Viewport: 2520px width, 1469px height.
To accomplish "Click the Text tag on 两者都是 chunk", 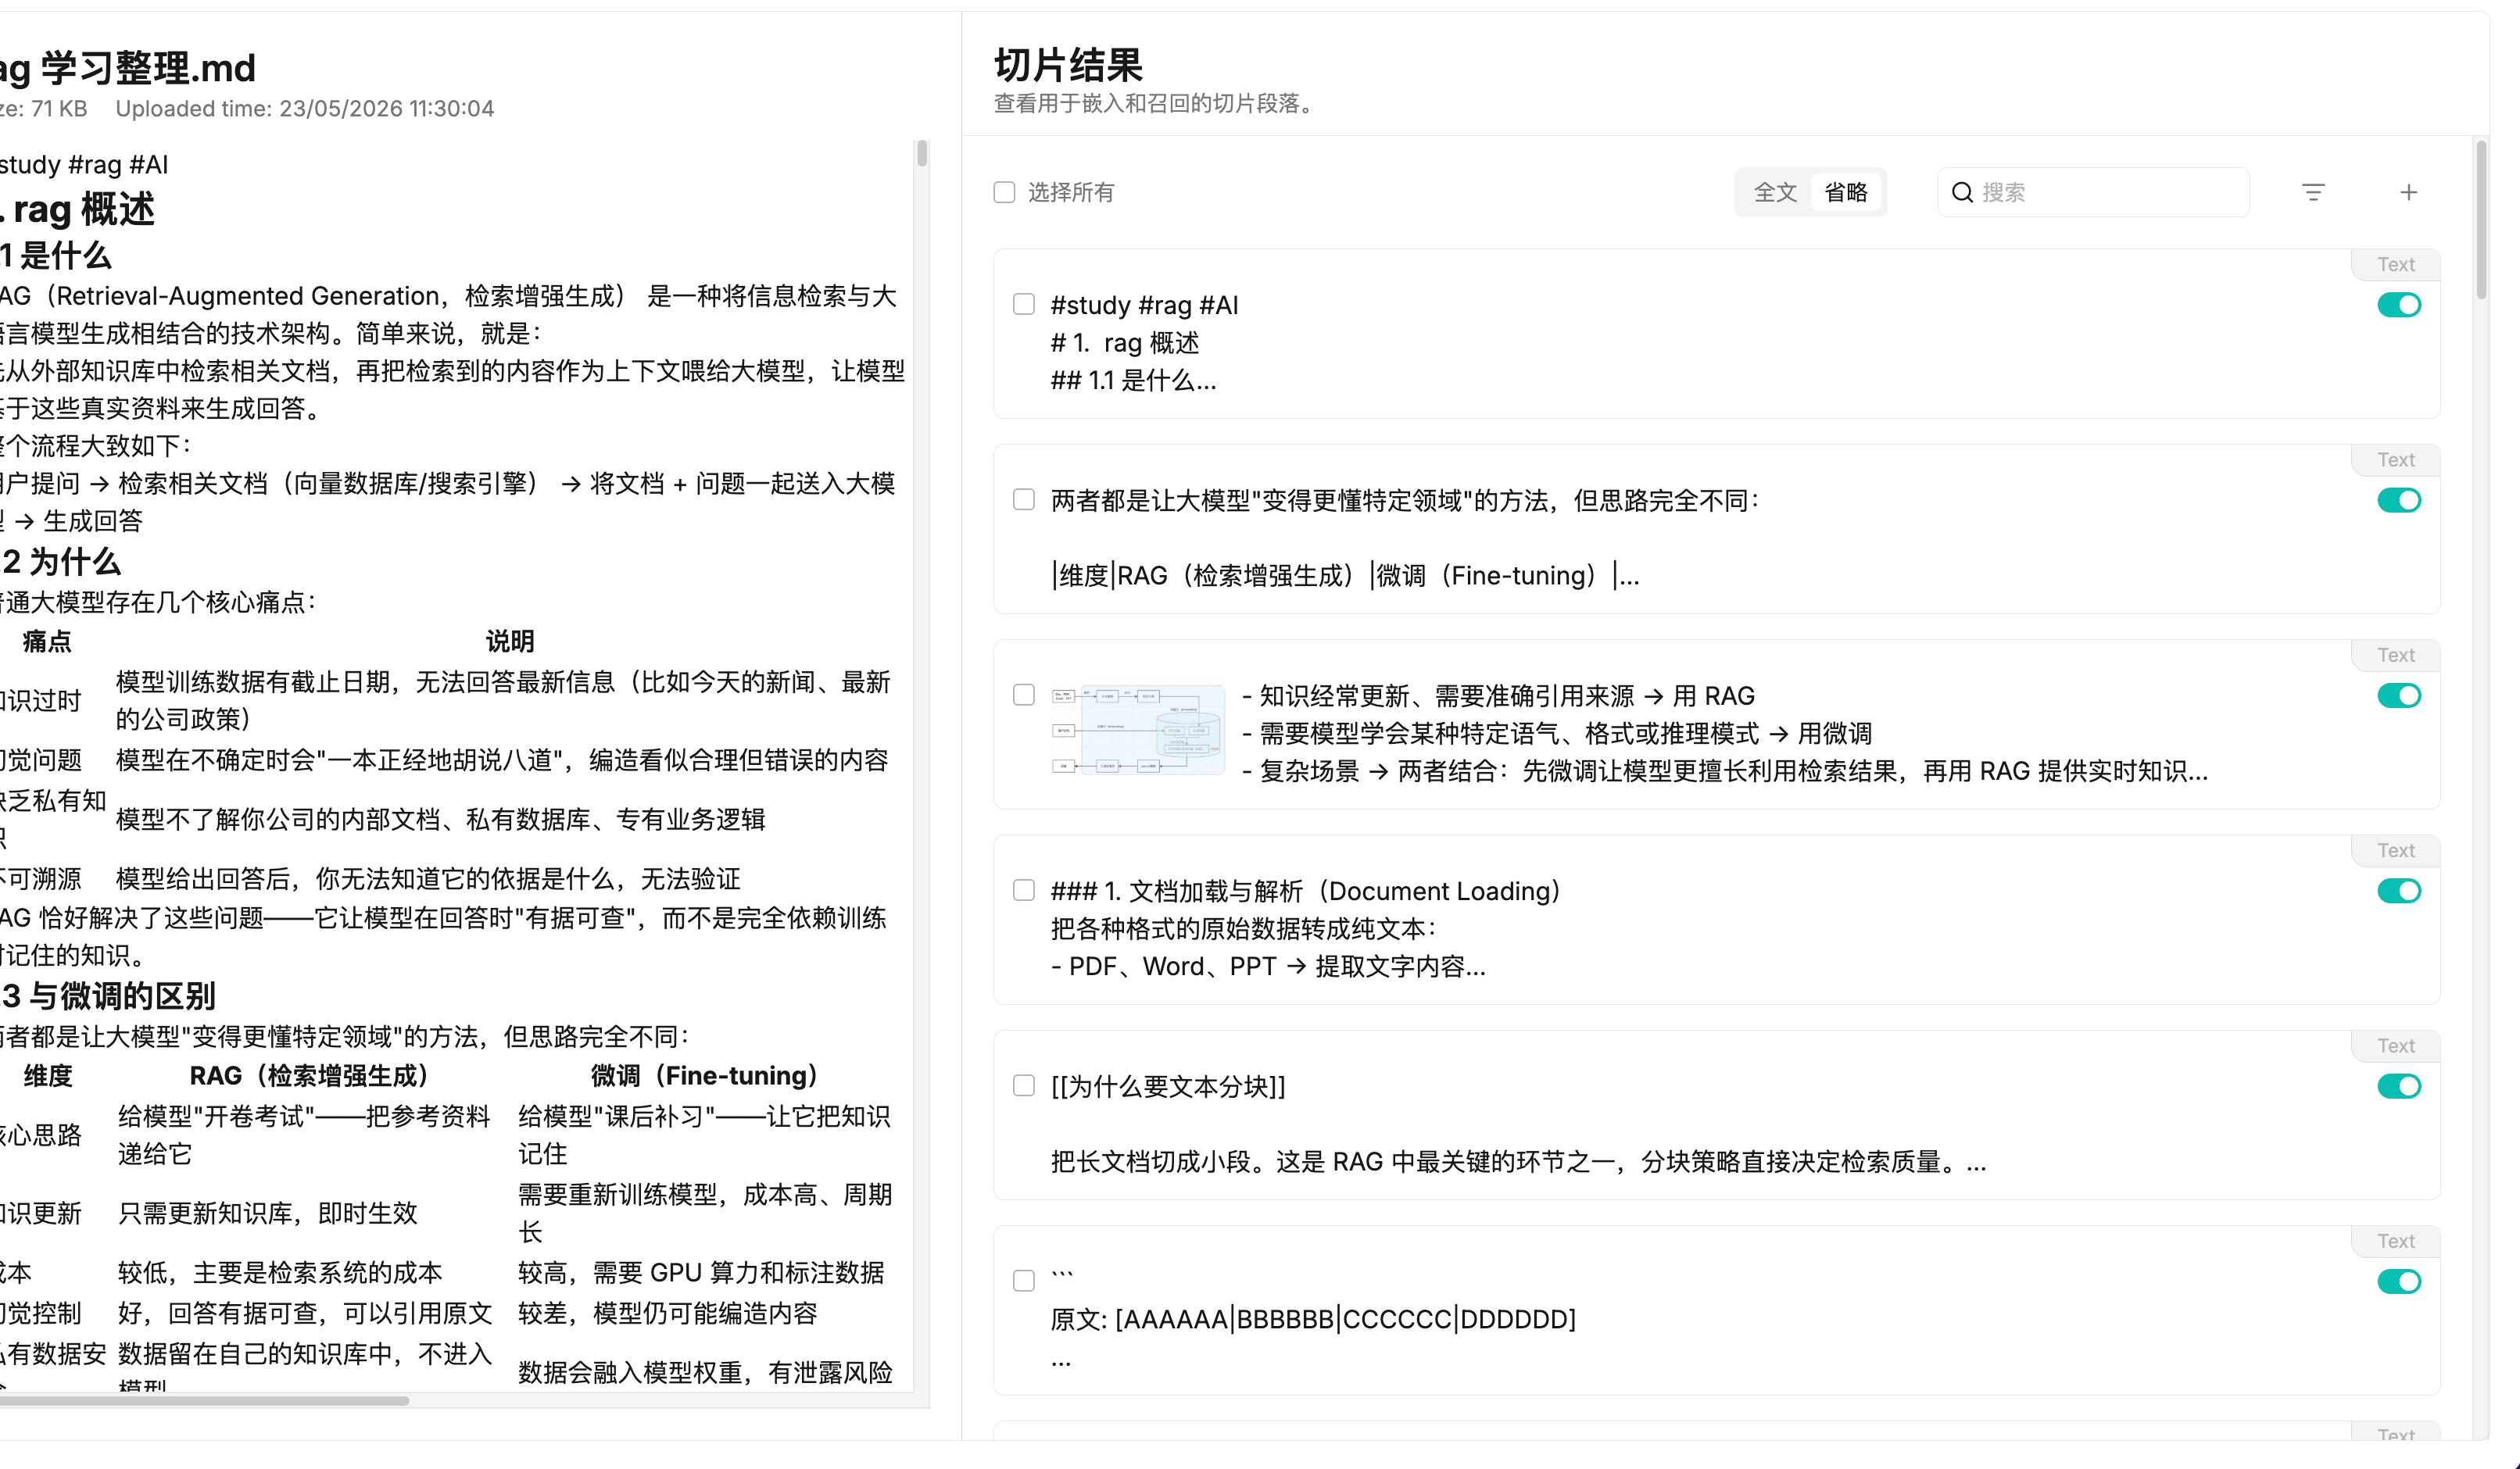I will [2396, 459].
